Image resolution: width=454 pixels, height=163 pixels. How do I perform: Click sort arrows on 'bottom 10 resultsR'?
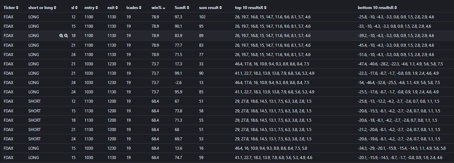[395, 8]
